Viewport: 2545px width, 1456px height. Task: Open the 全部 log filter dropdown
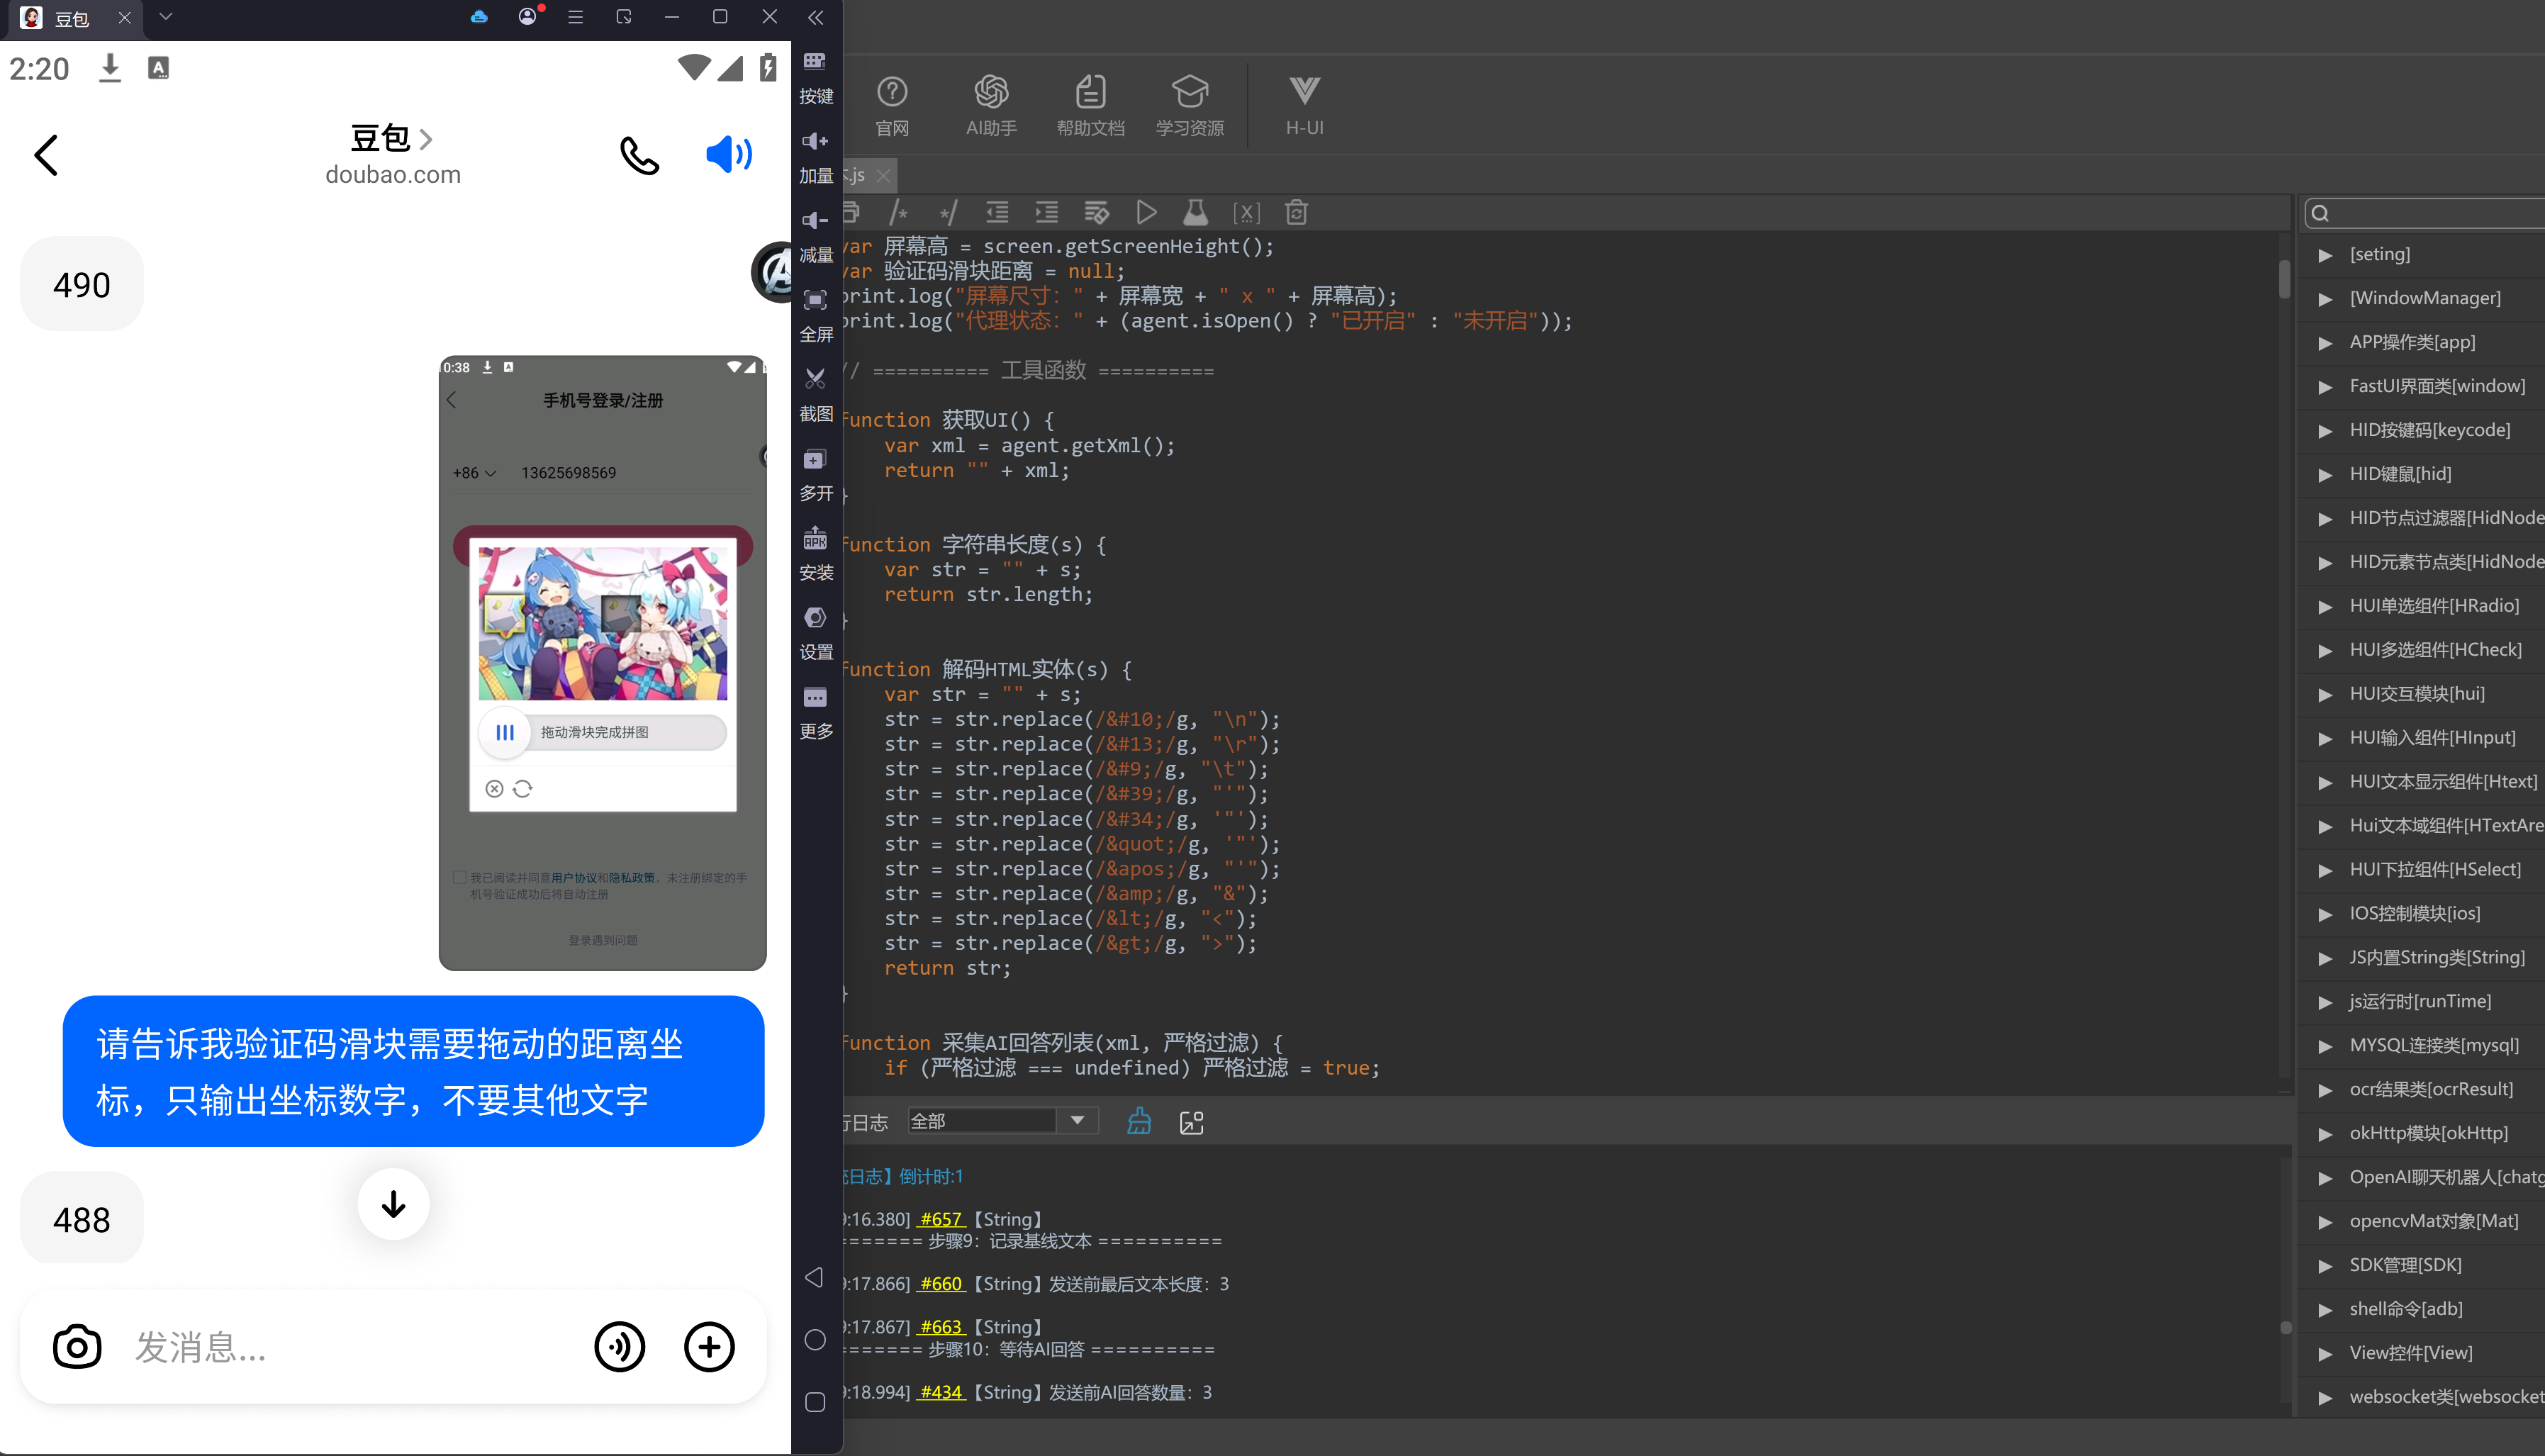click(1002, 1121)
